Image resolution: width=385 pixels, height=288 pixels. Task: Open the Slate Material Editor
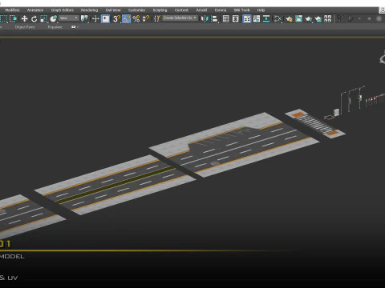[x=278, y=18]
